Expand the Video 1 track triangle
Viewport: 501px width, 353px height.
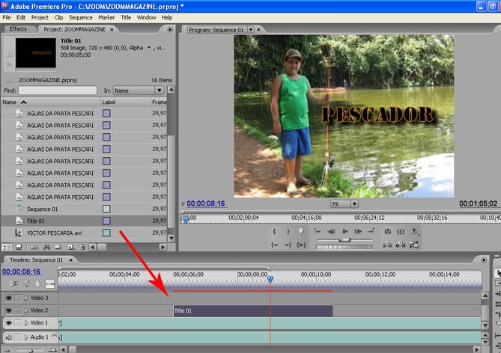[x=25, y=323]
